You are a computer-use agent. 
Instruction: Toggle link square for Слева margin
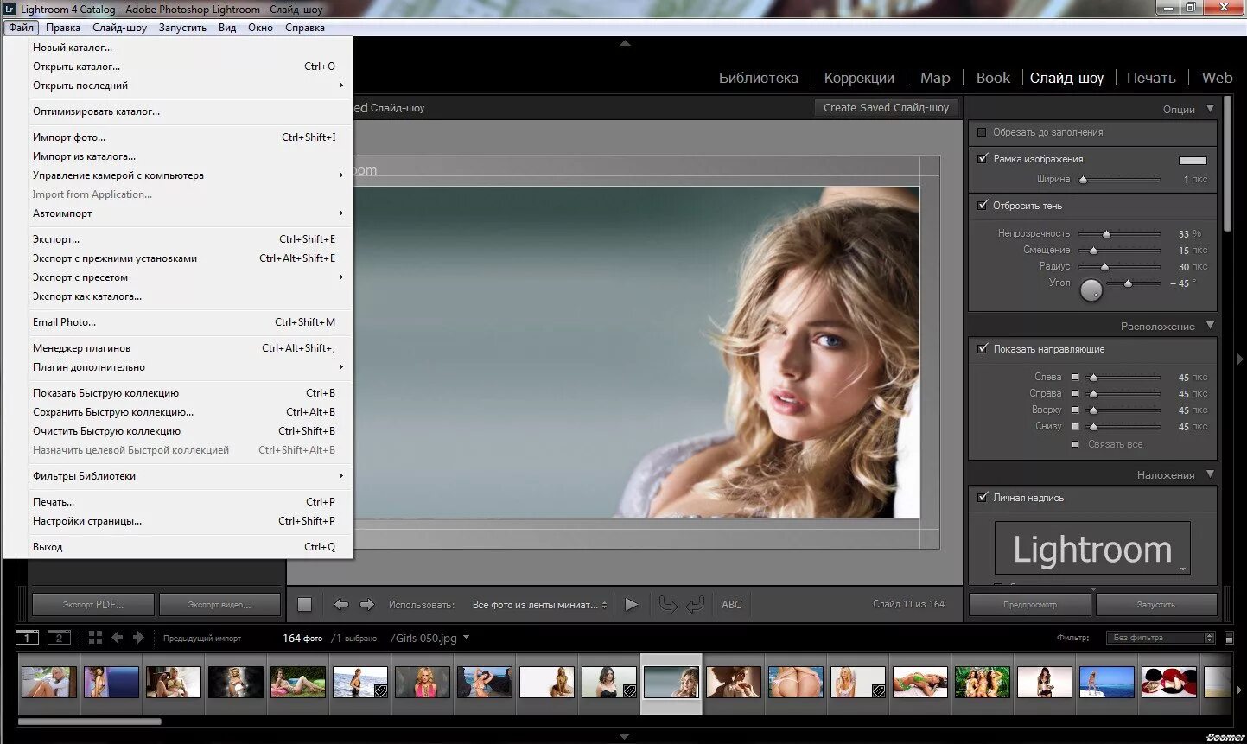(x=1075, y=377)
